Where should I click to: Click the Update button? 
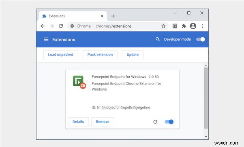point(133,54)
